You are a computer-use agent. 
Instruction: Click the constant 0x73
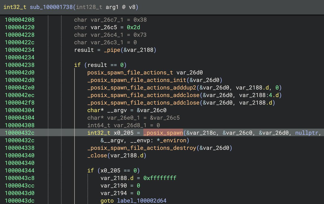point(140,35)
